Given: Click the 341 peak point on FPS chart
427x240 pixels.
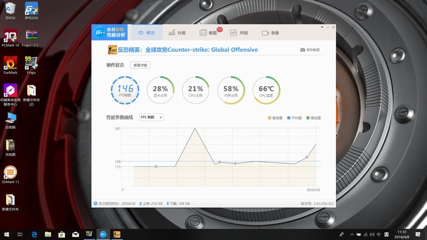Looking at the screenshot, I should (195, 129).
